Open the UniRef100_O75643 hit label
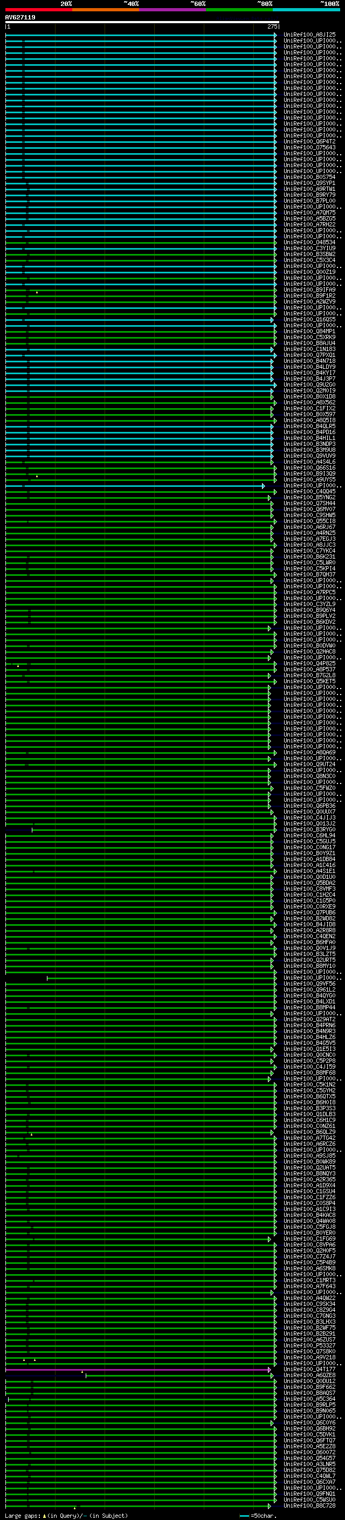 point(309,148)
